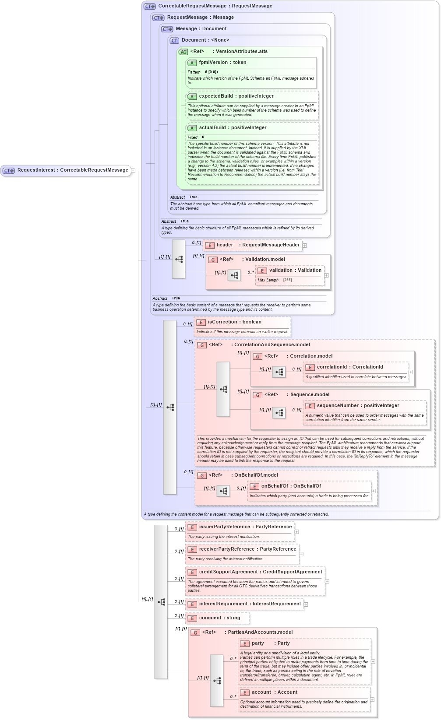Expand the party : Party element

[x=373, y=662]
